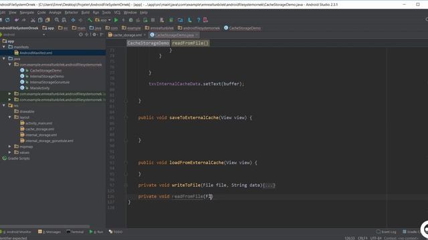Collapse the java folder in tree

click(4, 59)
